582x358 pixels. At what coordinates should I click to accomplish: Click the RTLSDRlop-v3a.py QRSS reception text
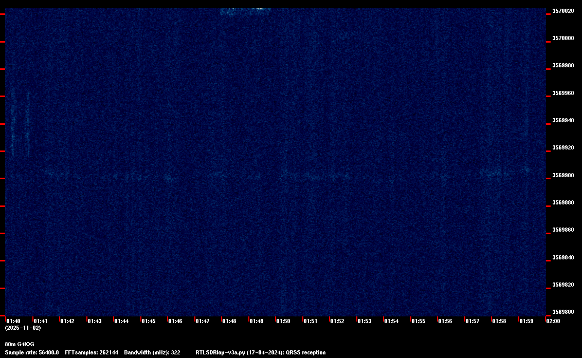point(261,352)
